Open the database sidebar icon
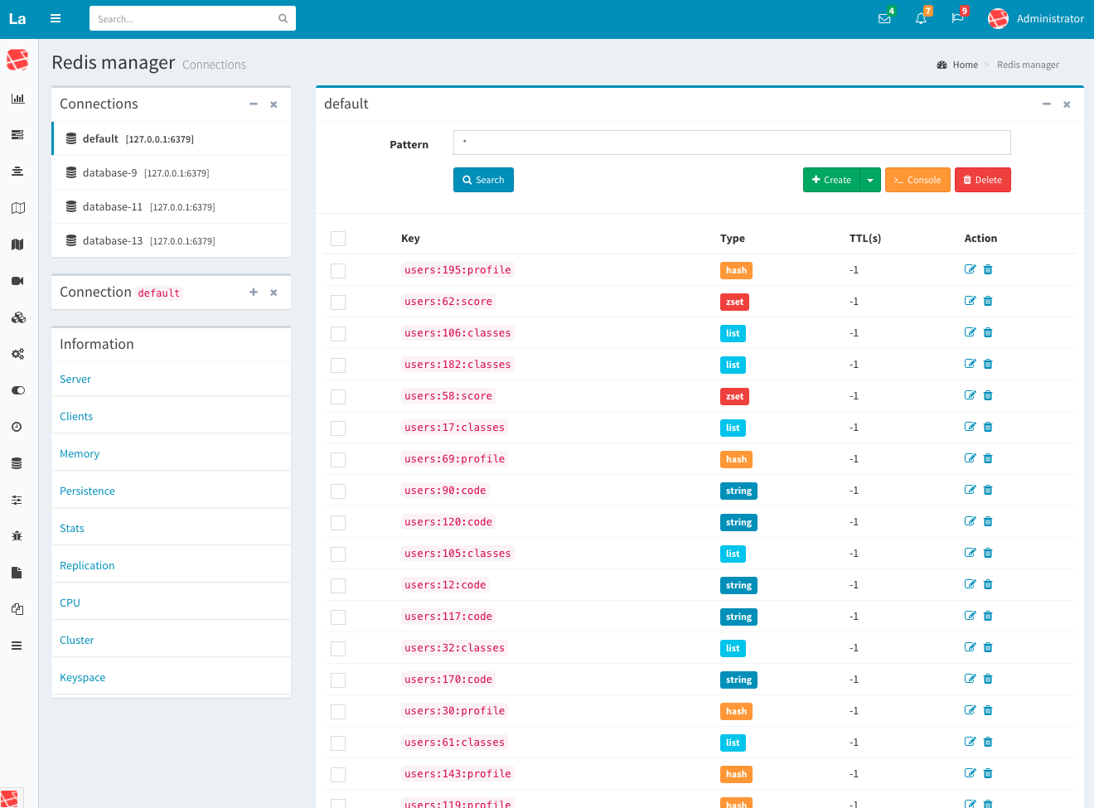1094x808 pixels. (x=17, y=463)
